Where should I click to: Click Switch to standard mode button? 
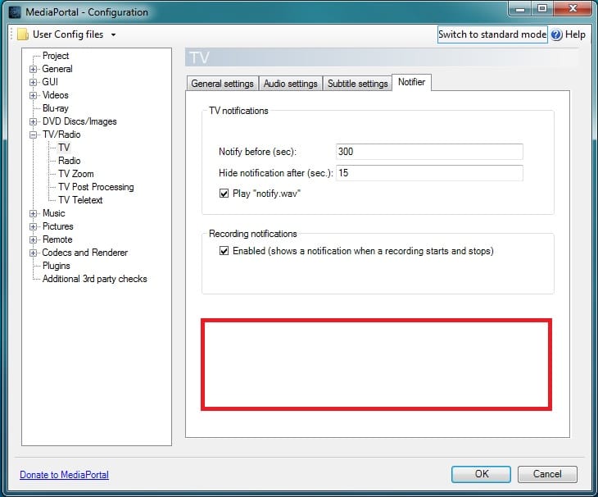coord(492,34)
